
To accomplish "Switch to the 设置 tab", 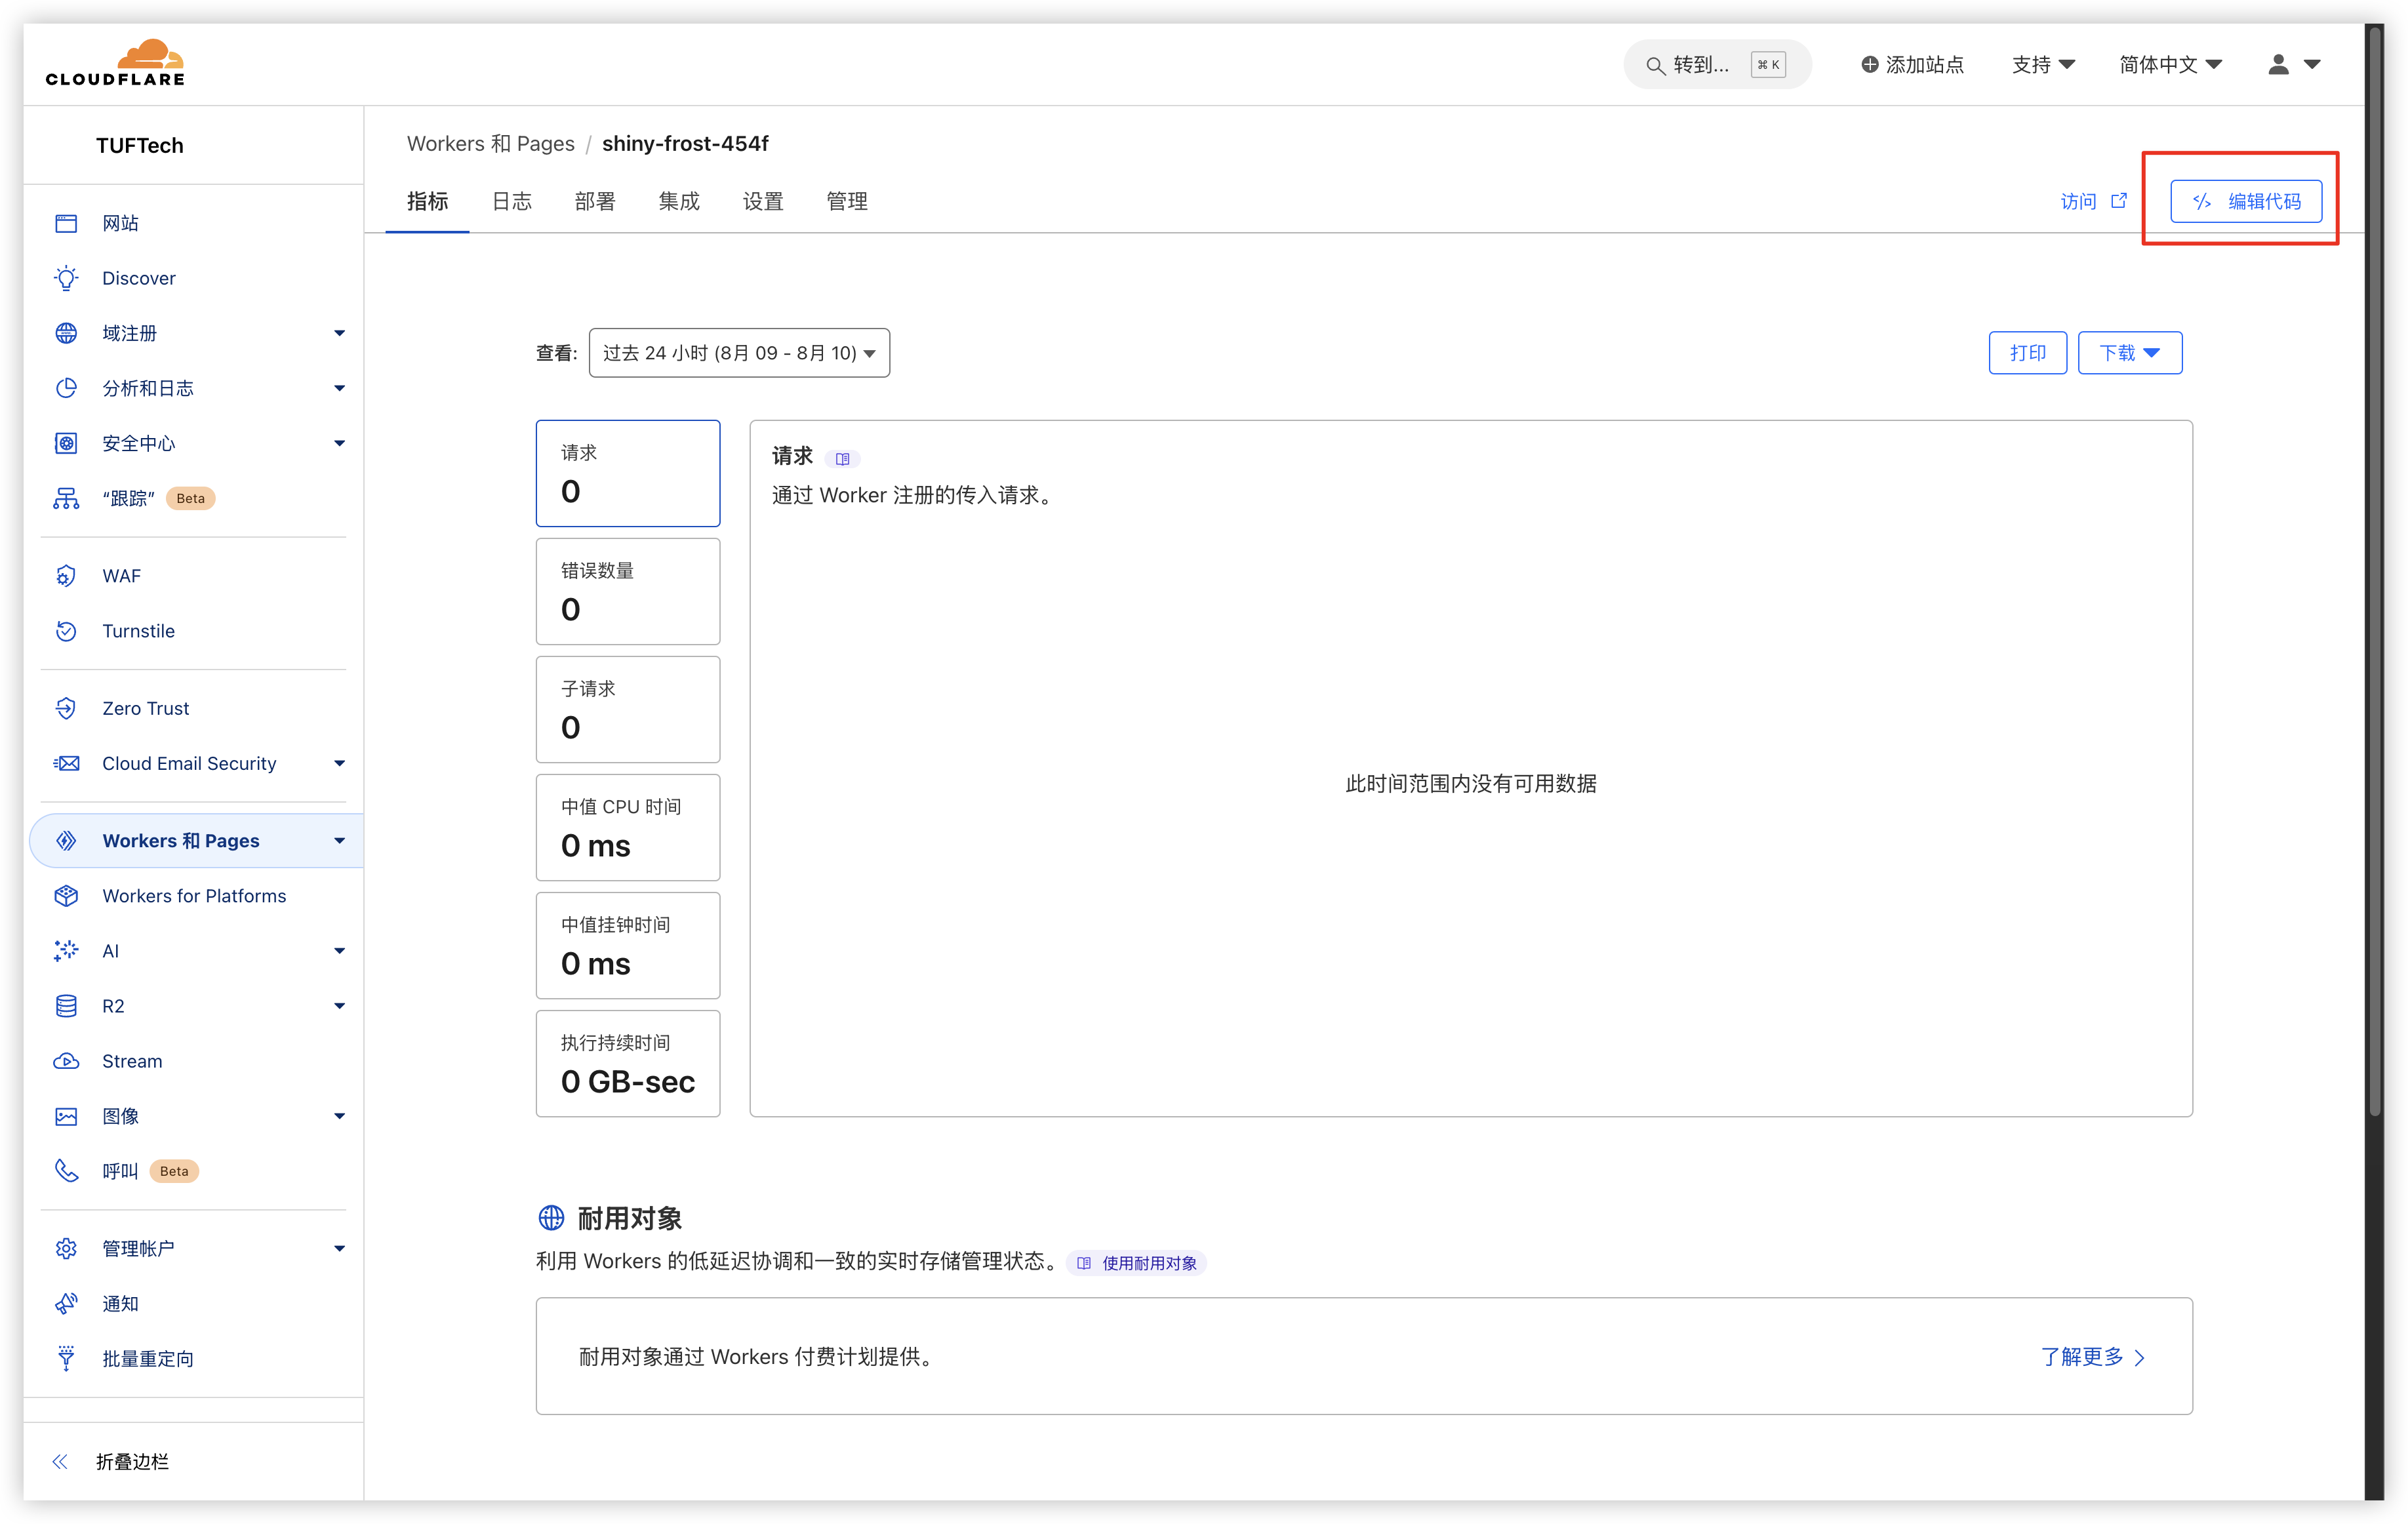I will (x=762, y=201).
